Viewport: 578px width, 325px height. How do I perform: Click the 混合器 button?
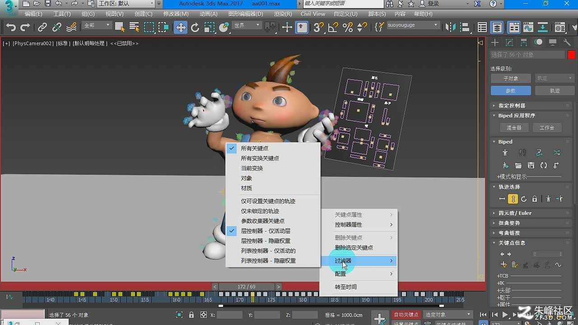(514, 128)
